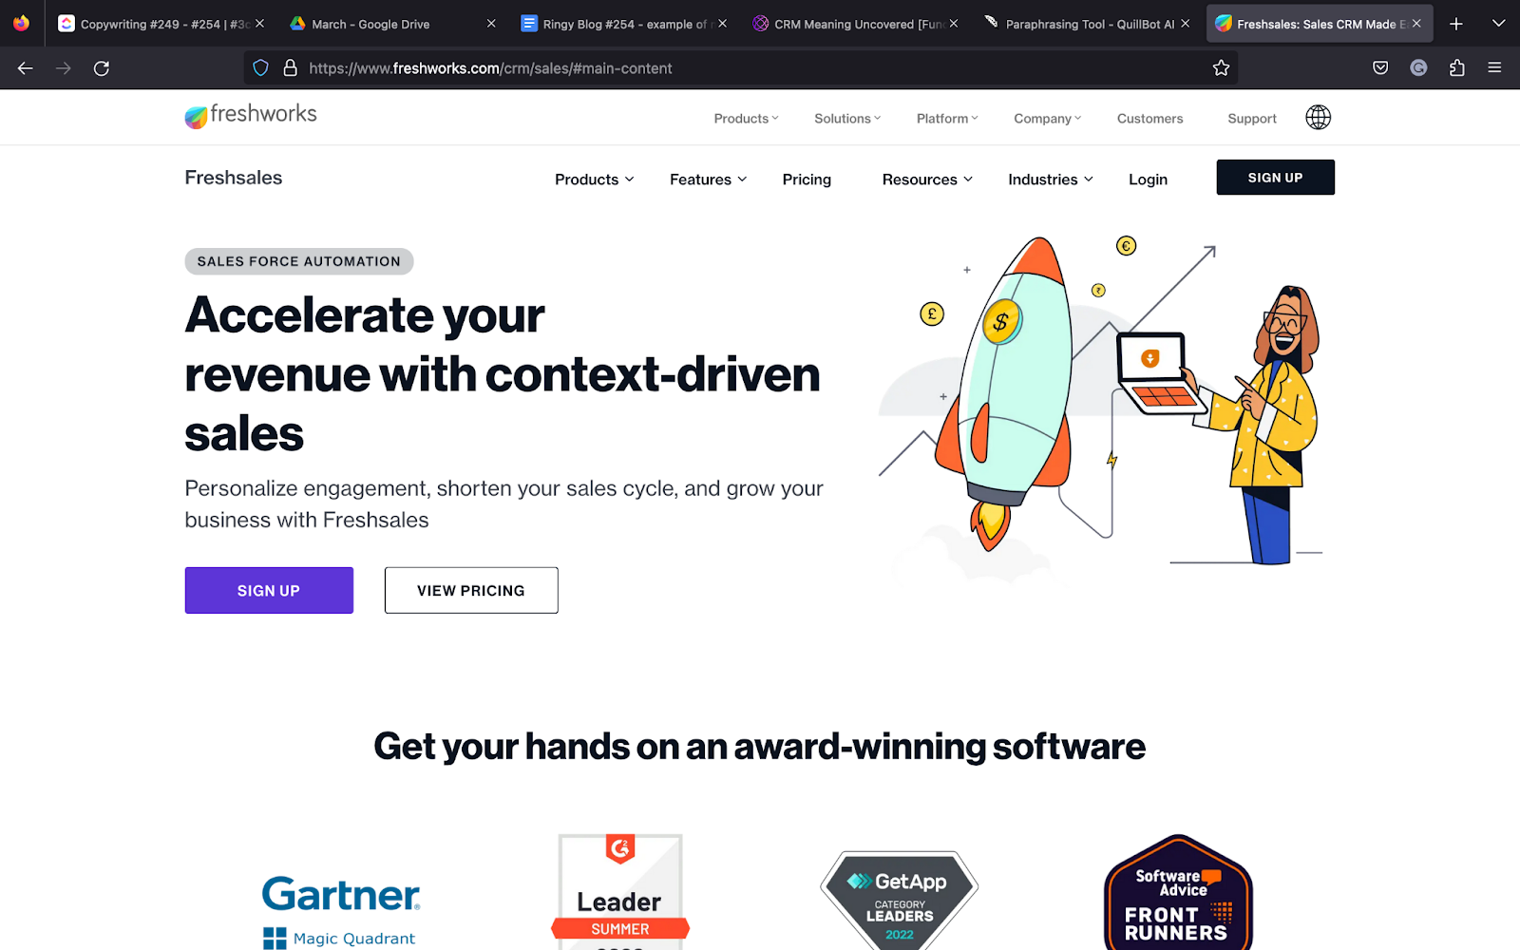
Task: Click the tracking protection shield icon
Action: tap(260, 68)
